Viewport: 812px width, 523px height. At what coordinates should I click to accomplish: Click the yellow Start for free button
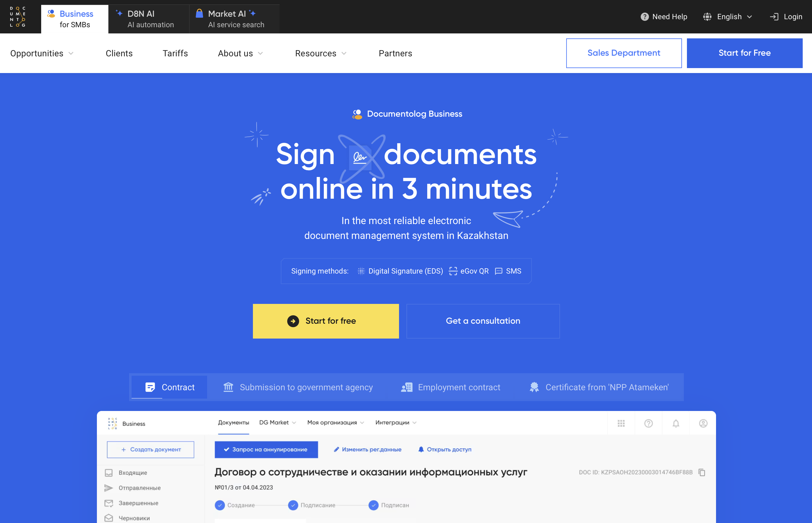326,321
